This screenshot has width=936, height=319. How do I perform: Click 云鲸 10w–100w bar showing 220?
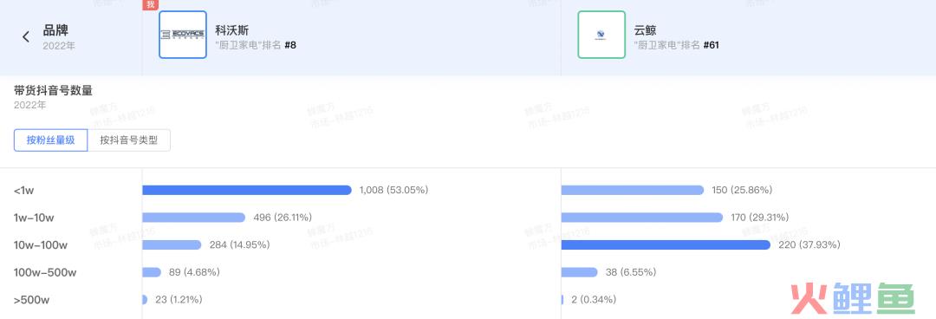tap(666, 245)
